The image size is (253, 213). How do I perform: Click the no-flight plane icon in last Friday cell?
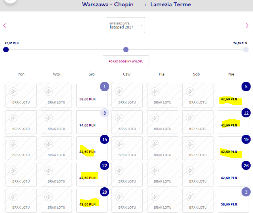(155, 197)
